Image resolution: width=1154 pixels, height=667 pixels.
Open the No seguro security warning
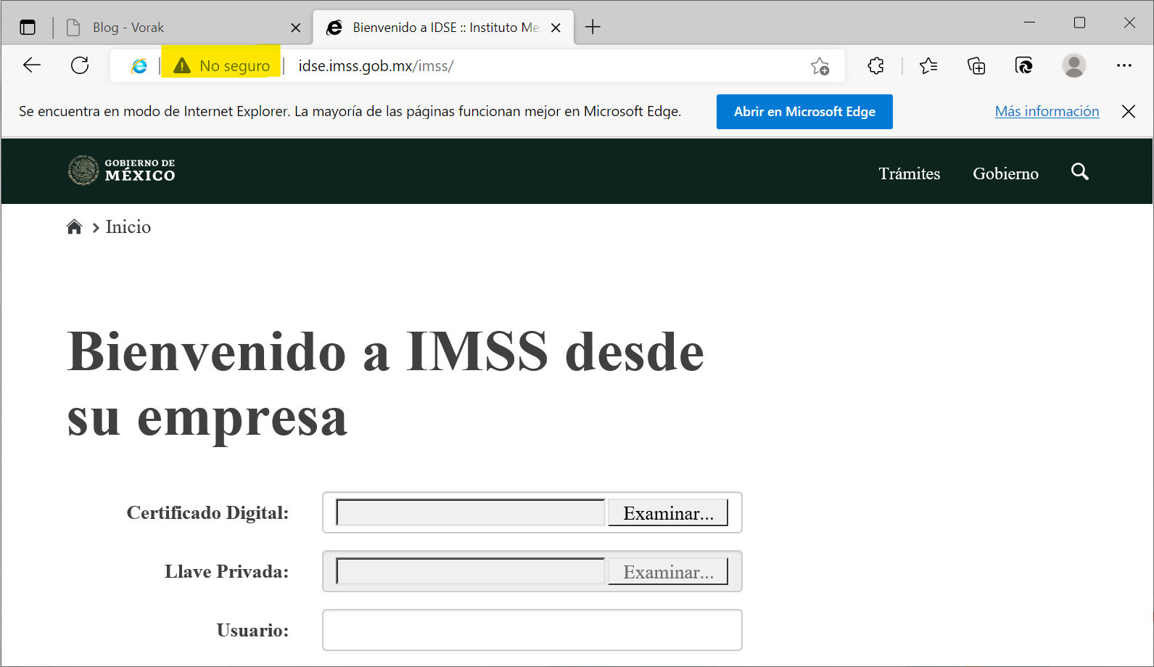[x=221, y=66]
